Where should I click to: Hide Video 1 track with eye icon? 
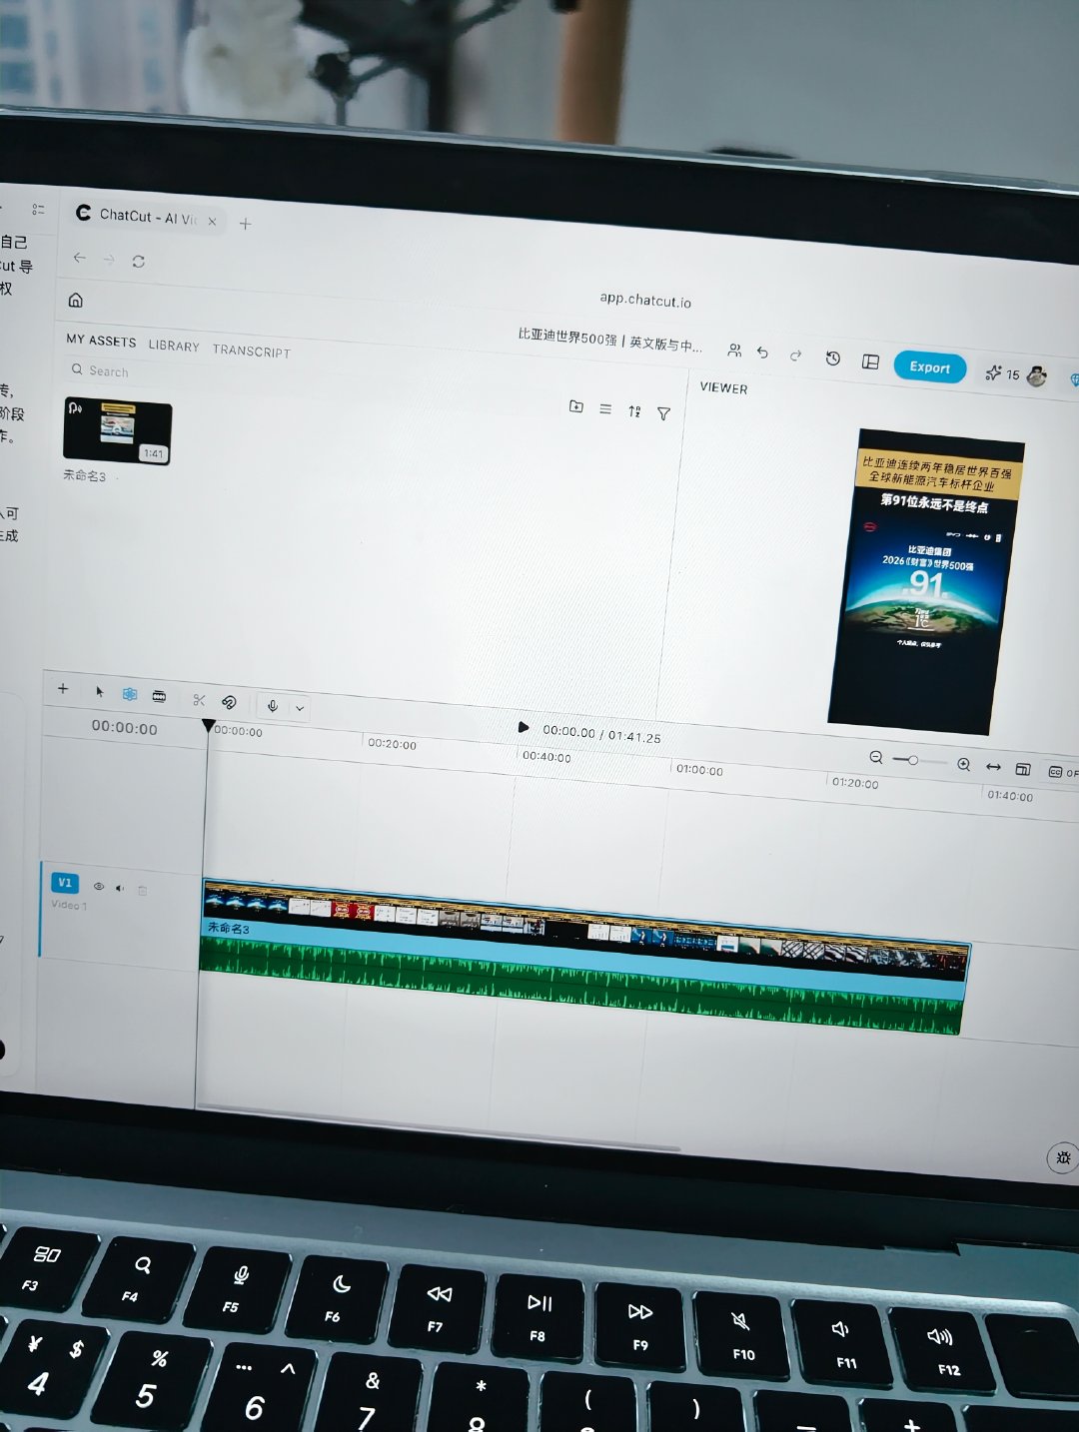99,886
